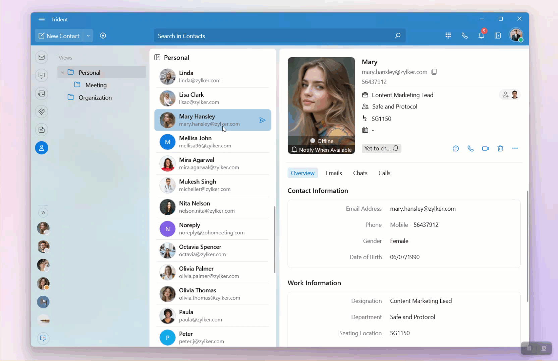Select the Paula contact
The width and height of the screenshot is (558, 361).
pyautogui.click(x=213, y=316)
